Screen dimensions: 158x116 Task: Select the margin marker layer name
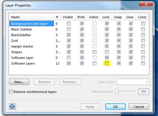22,46
